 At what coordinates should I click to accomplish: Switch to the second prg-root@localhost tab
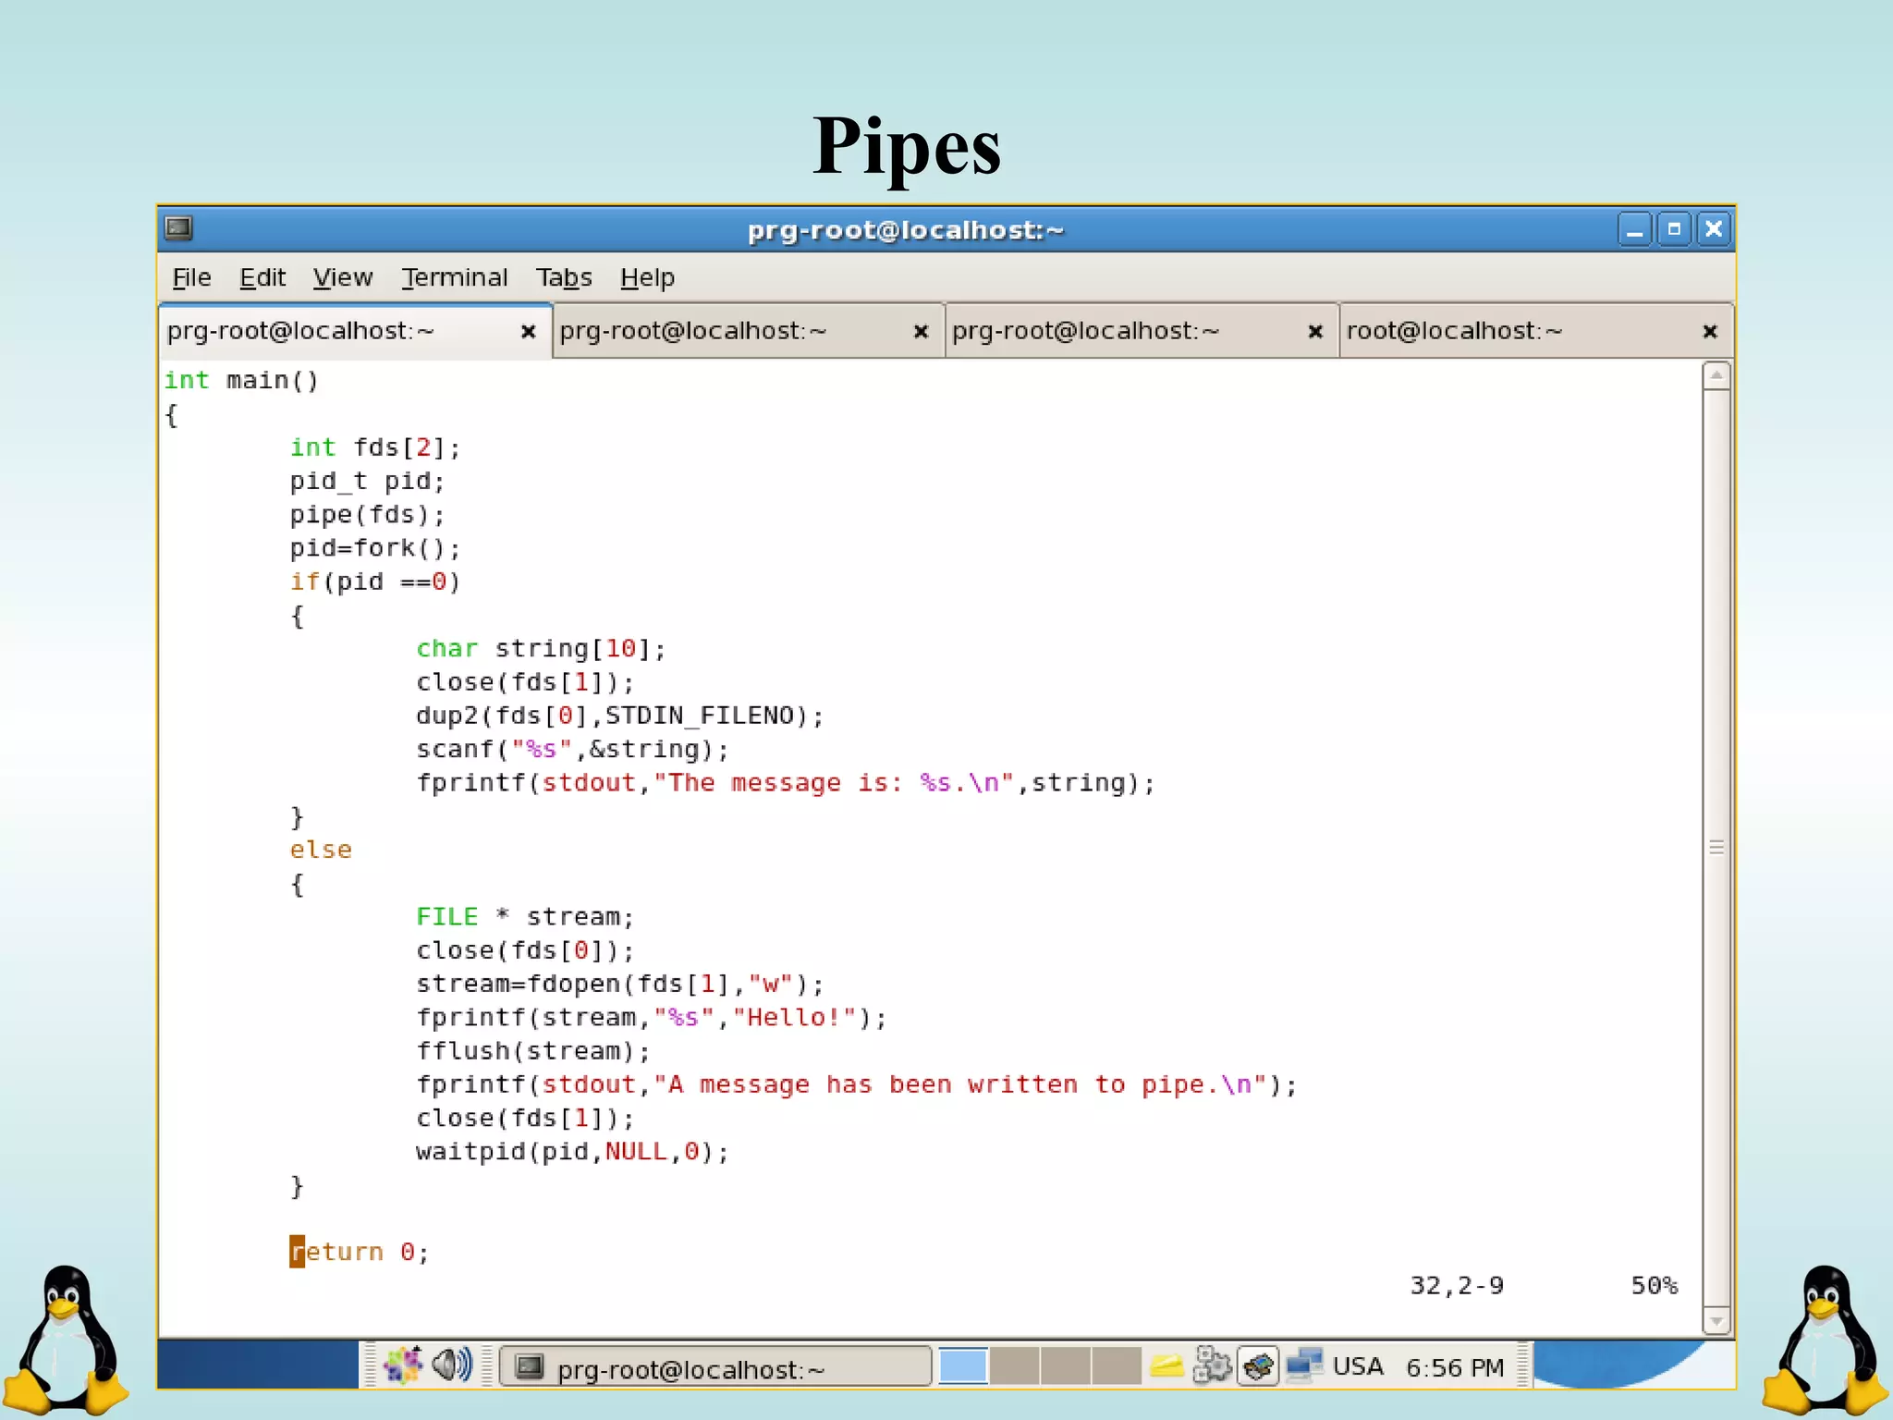pyautogui.click(x=749, y=331)
